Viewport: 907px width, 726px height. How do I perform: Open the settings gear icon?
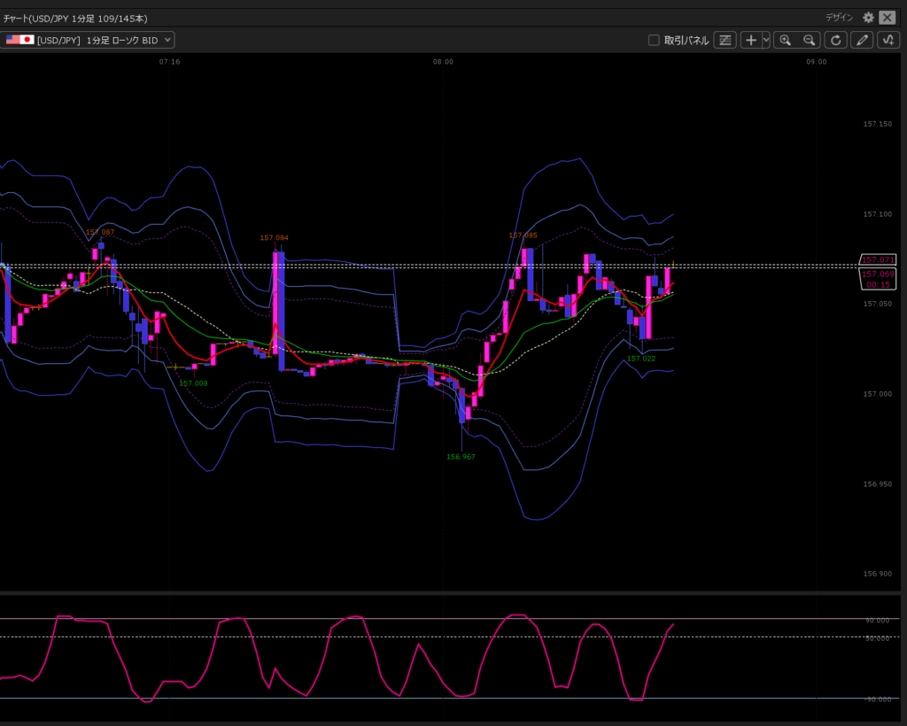(868, 18)
